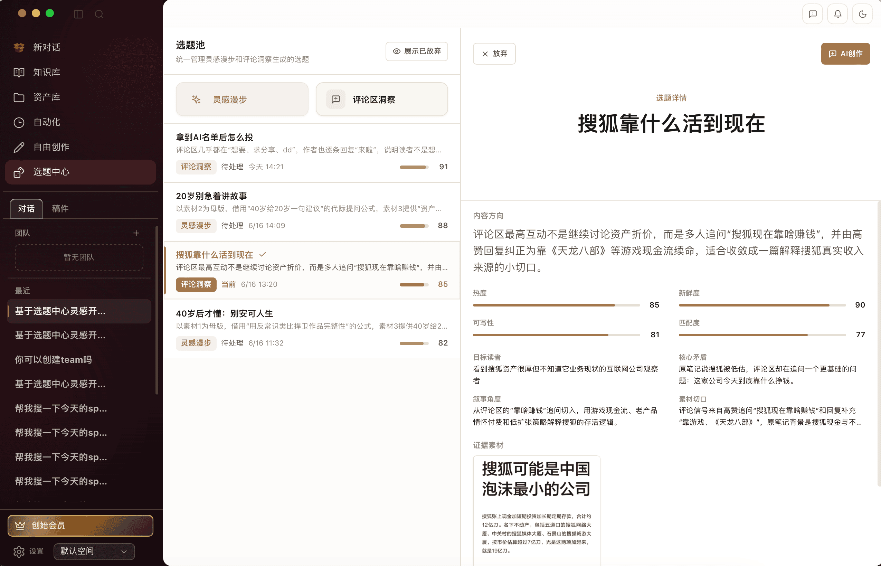Open the 搜狐可能是中国泡沫最小的公司 evidence thumbnail
The image size is (881, 566).
coord(537,511)
